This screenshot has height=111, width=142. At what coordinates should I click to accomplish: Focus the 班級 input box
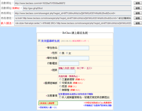pos(67,72)
